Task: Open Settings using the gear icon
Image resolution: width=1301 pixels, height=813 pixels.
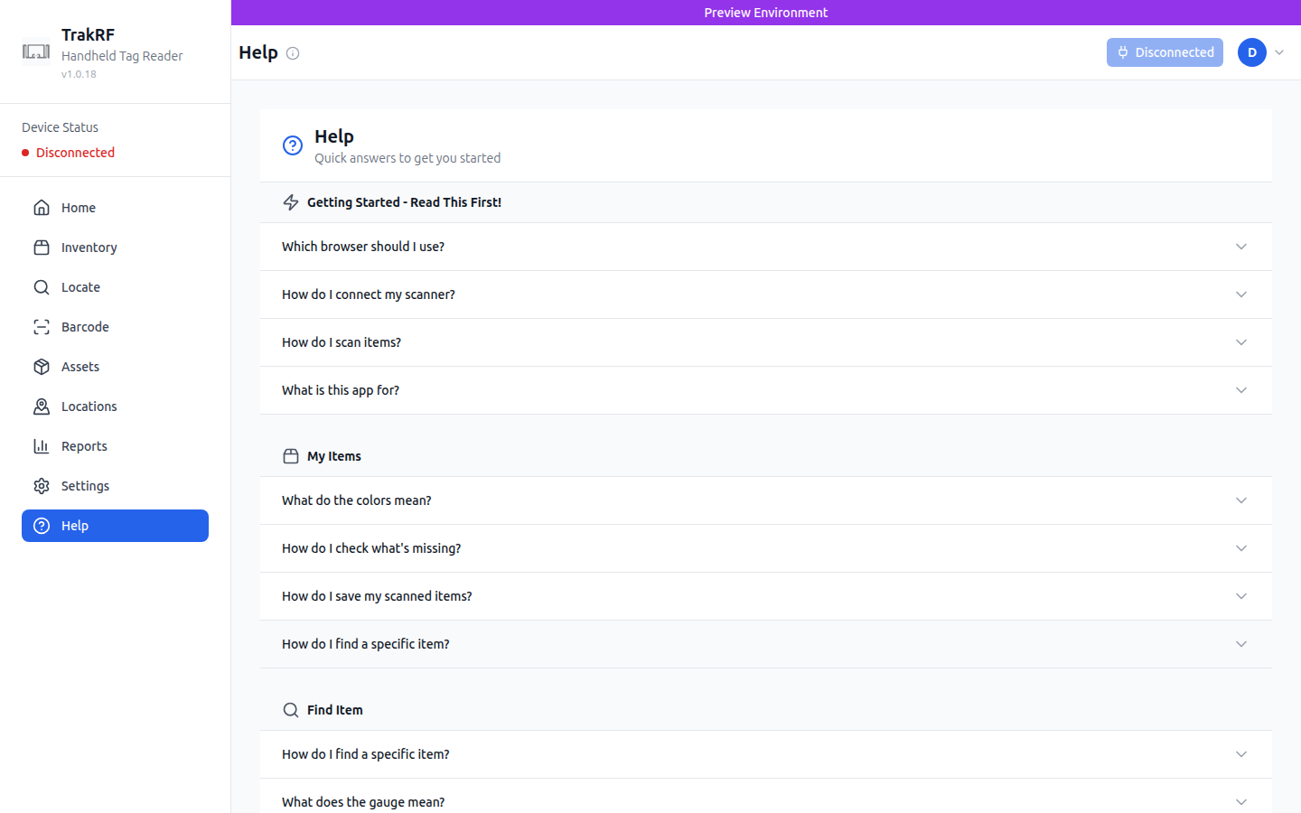Action: (42, 485)
